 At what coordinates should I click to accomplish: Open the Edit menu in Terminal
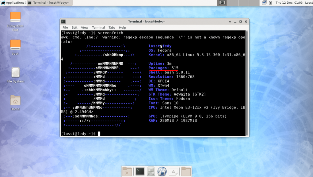(x=74, y=27)
